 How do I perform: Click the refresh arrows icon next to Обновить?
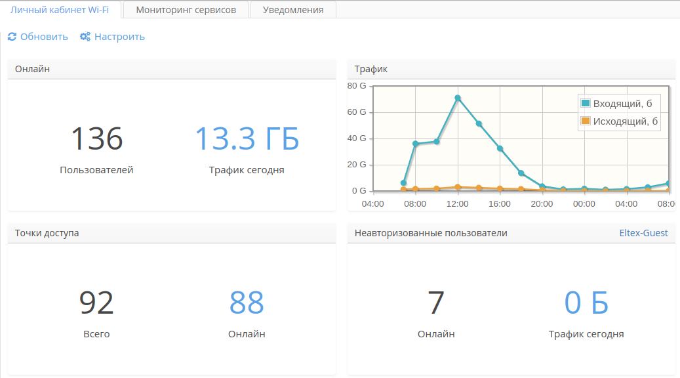pyautogui.click(x=12, y=37)
